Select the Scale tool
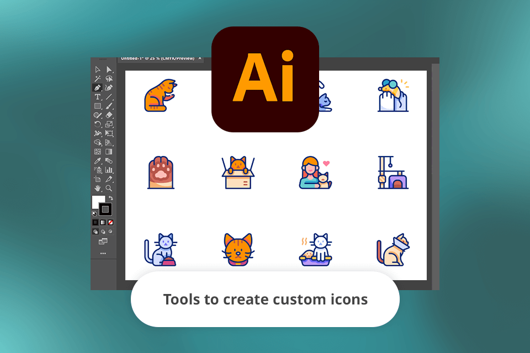 (109, 124)
